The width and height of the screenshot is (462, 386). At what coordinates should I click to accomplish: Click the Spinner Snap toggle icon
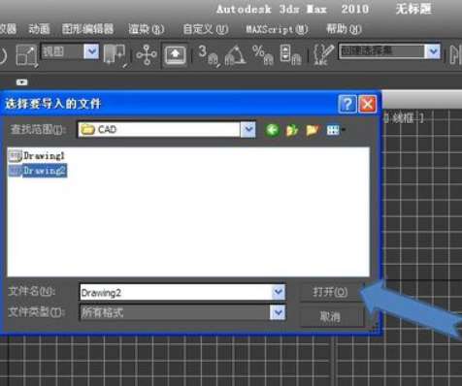coord(290,55)
